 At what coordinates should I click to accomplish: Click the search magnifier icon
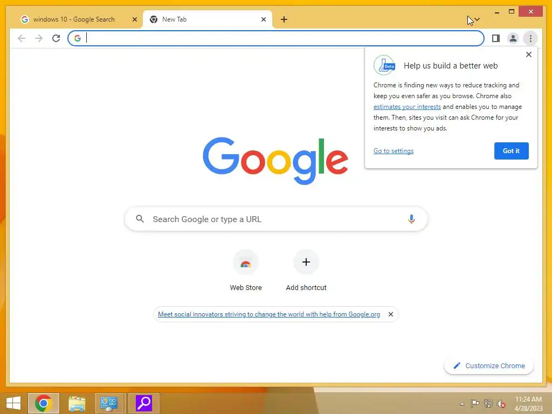click(140, 219)
